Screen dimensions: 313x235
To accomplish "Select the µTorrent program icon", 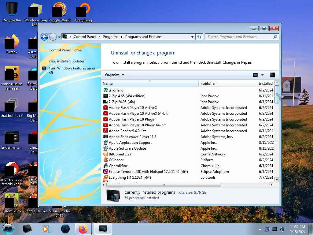I will 105,90.
